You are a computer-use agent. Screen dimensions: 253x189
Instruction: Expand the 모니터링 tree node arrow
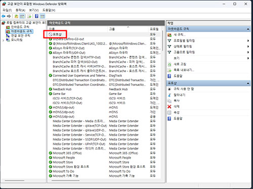[x=3, y=40]
